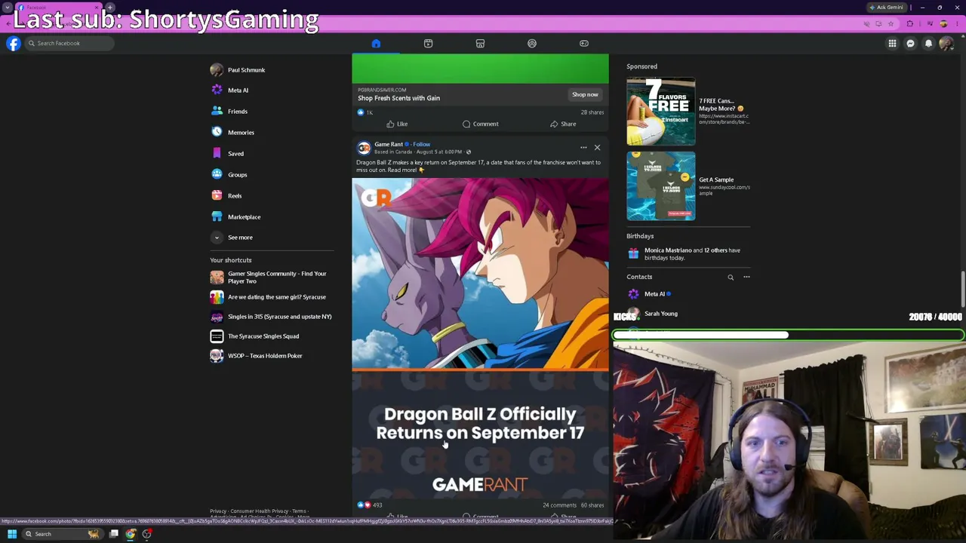Open the account profile picture menu
The width and height of the screenshot is (966, 543).
946,43
